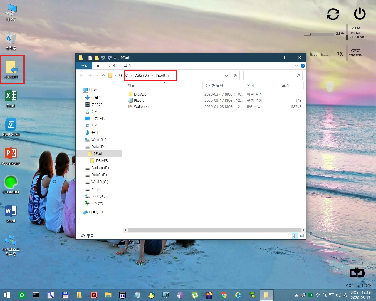Click the volume speaker tray icon
This screenshot has width=376, height=301.
pyautogui.click(x=338, y=295)
